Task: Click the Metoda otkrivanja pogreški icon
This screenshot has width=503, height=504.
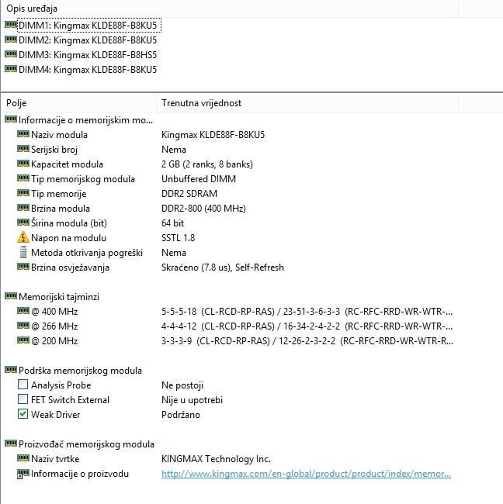Action: point(23,252)
